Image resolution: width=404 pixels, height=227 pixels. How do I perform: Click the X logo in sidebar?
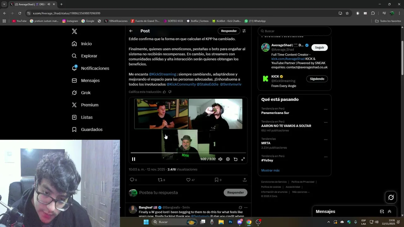pyautogui.click(x=74, y=31)
